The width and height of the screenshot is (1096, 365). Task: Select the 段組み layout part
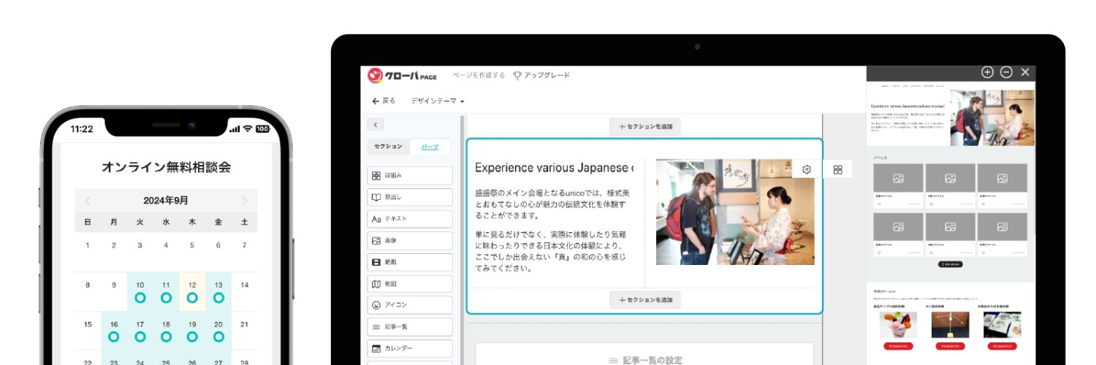pos(410,176)
